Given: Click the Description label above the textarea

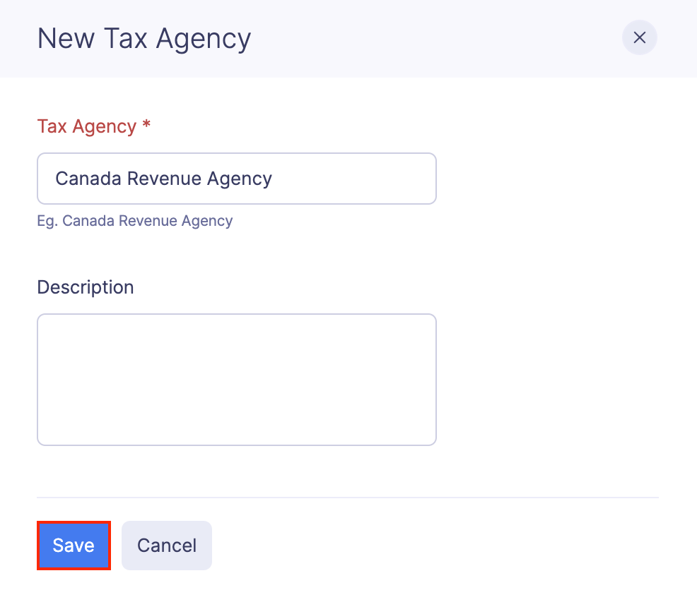Looking at the screenshot, I should coord(85,287).
